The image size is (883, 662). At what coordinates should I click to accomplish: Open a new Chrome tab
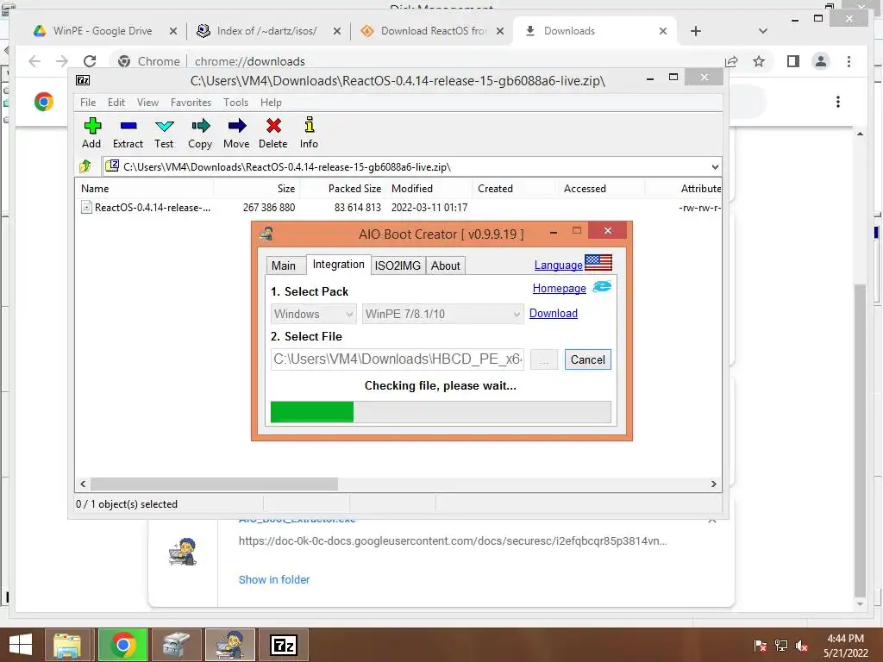(696, 31)
